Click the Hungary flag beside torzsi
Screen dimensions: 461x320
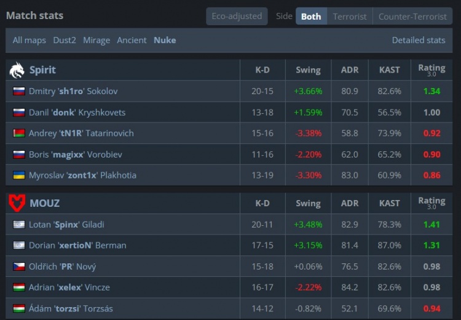(19, 308)
